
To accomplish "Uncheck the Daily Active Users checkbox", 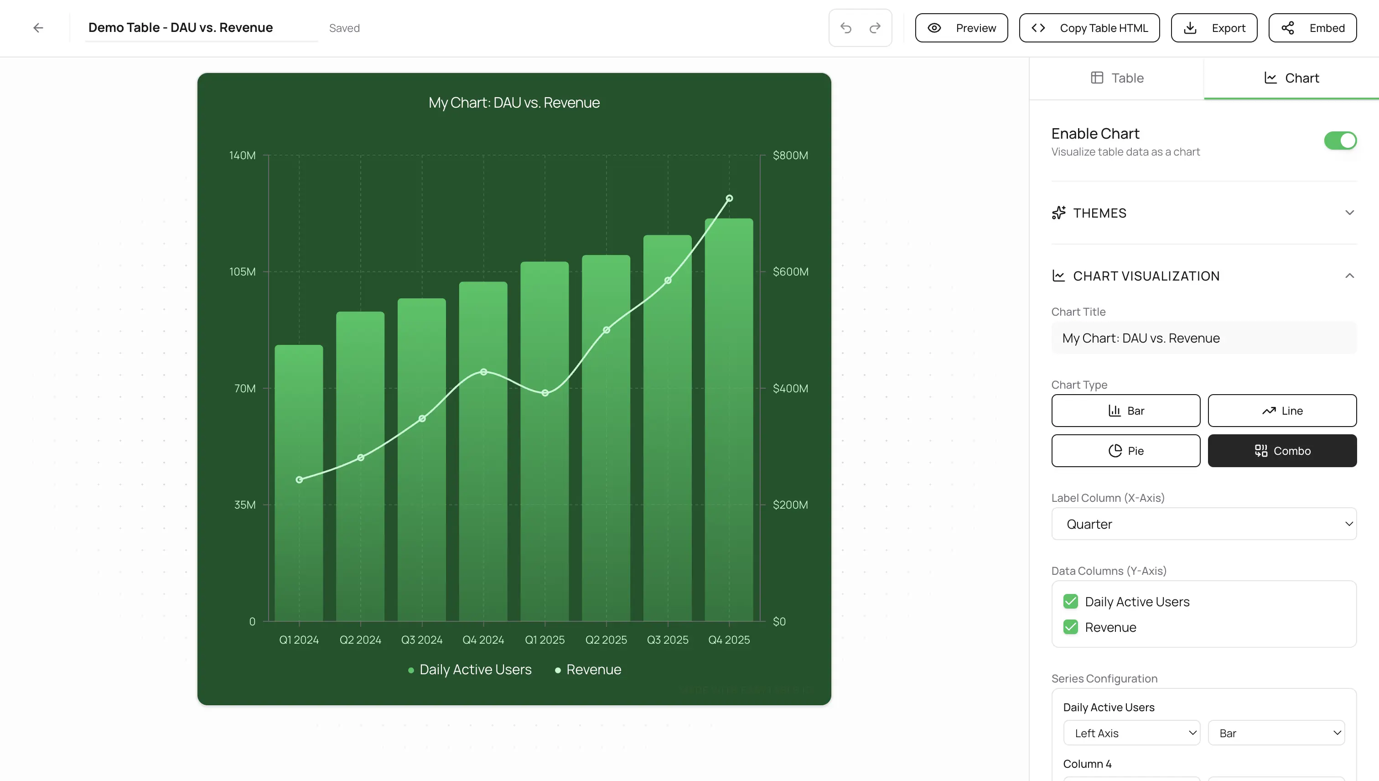I will pos(1070,601).
